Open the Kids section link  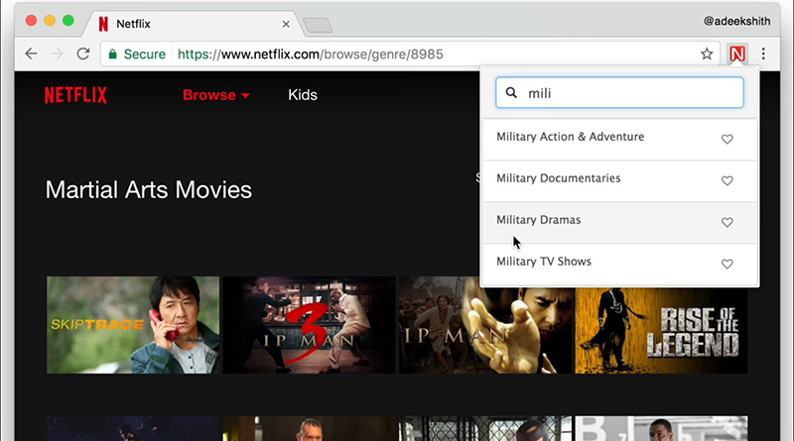pos(303,95)
